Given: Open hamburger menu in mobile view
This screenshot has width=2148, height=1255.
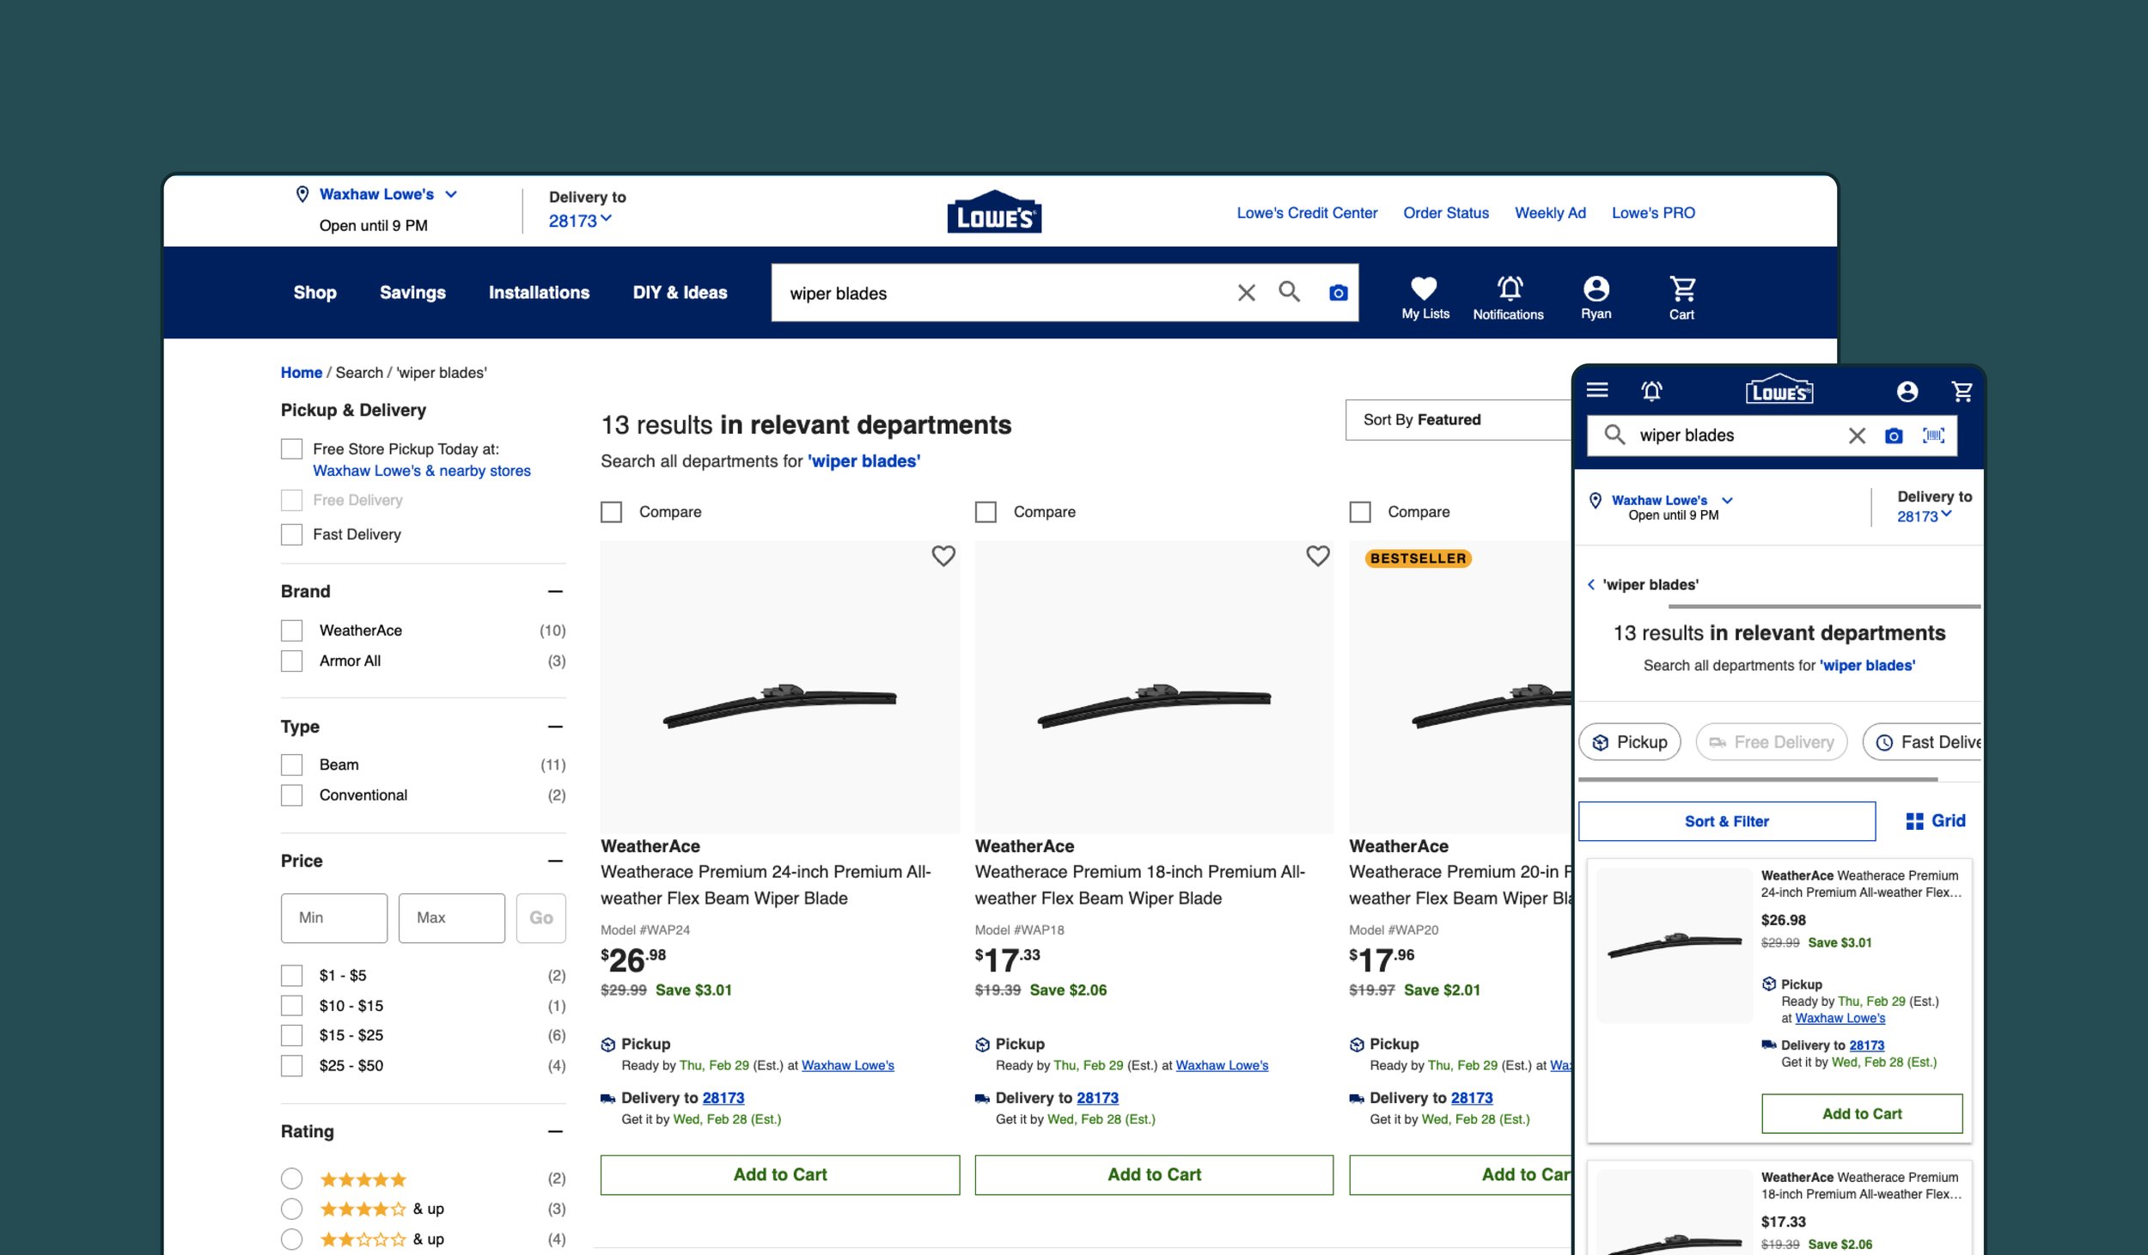Looking at the screenshot, I should coord(1597,390).
